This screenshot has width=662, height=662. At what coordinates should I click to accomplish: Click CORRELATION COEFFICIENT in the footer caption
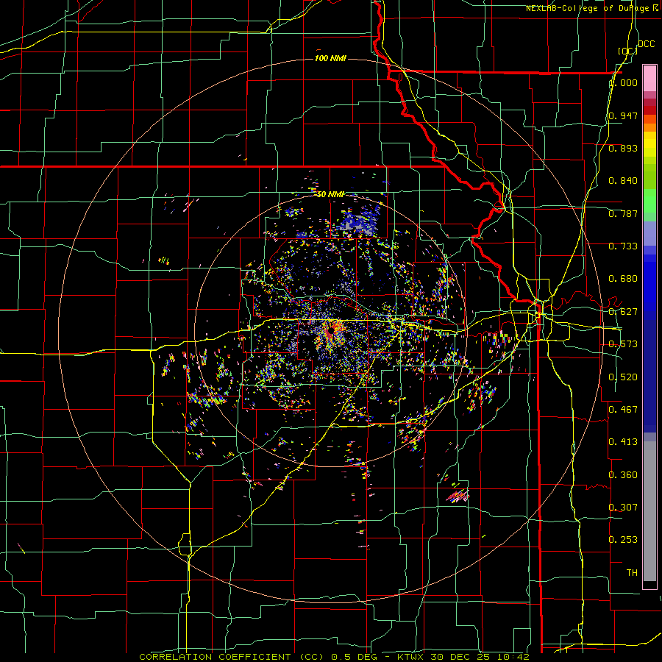click(x=215, y=657)
